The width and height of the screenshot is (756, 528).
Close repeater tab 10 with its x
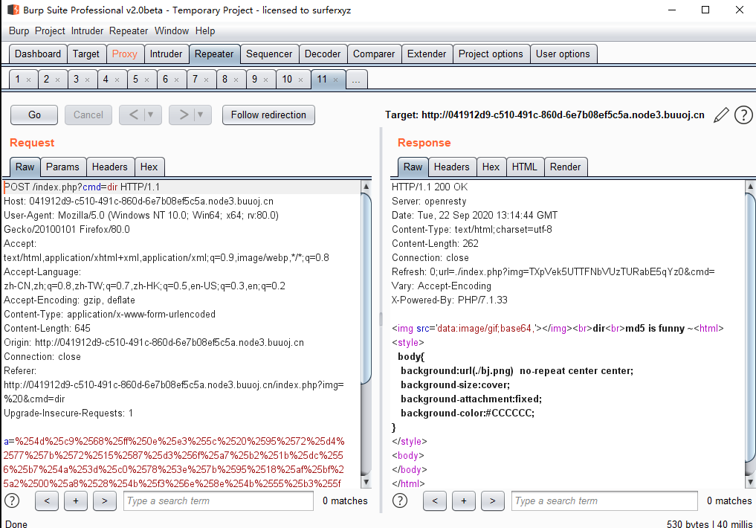pos(300,80)
